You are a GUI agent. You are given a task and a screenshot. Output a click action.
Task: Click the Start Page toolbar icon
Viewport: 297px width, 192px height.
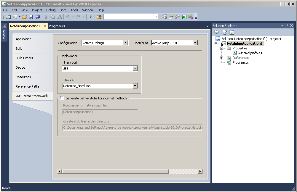point(184,17)
